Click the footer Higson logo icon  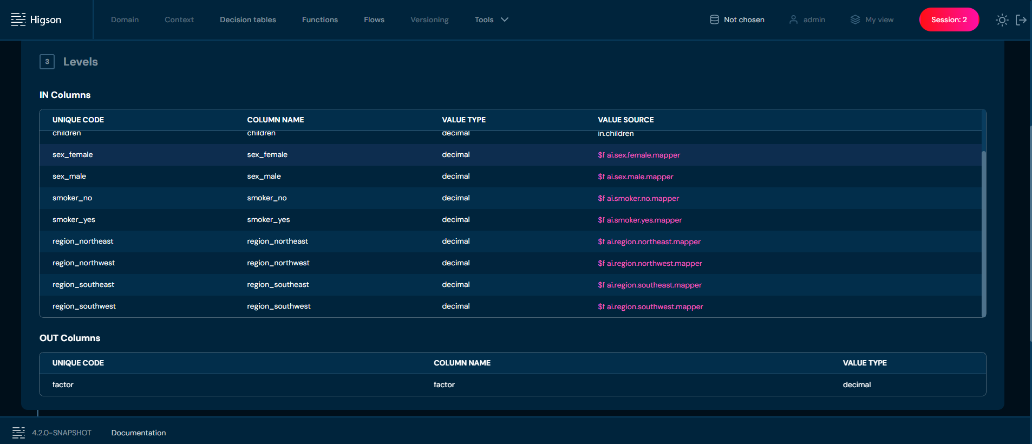click(18, 433)
